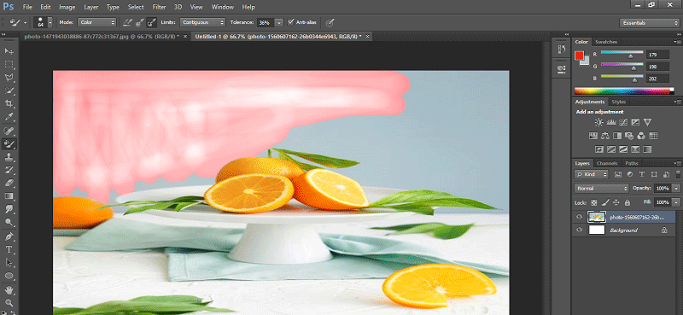Screen dimensions: 683x315
Task: Open the layer Opacity slider arrow
Action: coord(676,189)
